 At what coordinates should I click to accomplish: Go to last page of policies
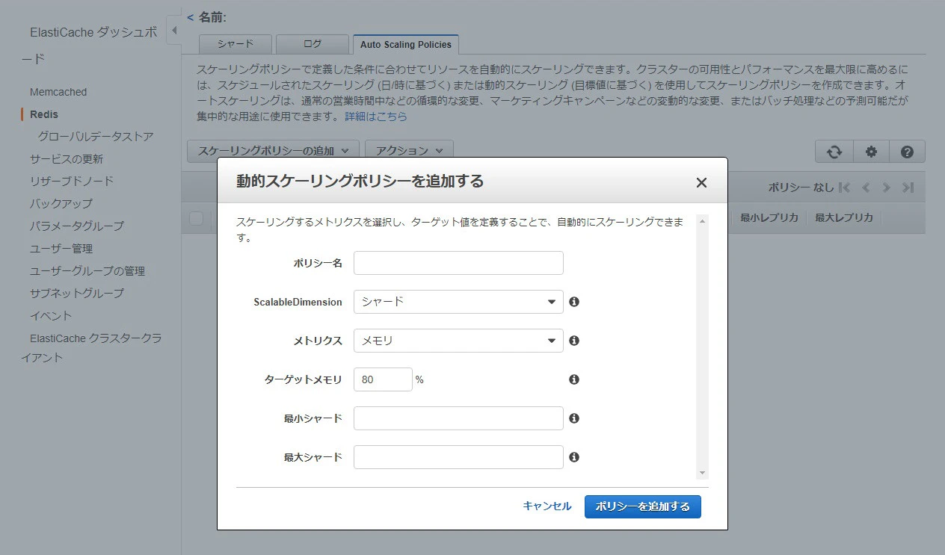(908, 187)
